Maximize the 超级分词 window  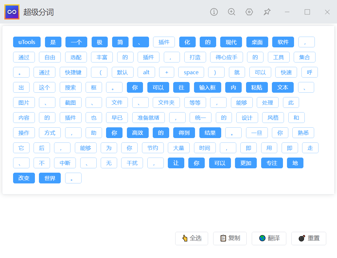pyautogui.click(x=307, y=12)
